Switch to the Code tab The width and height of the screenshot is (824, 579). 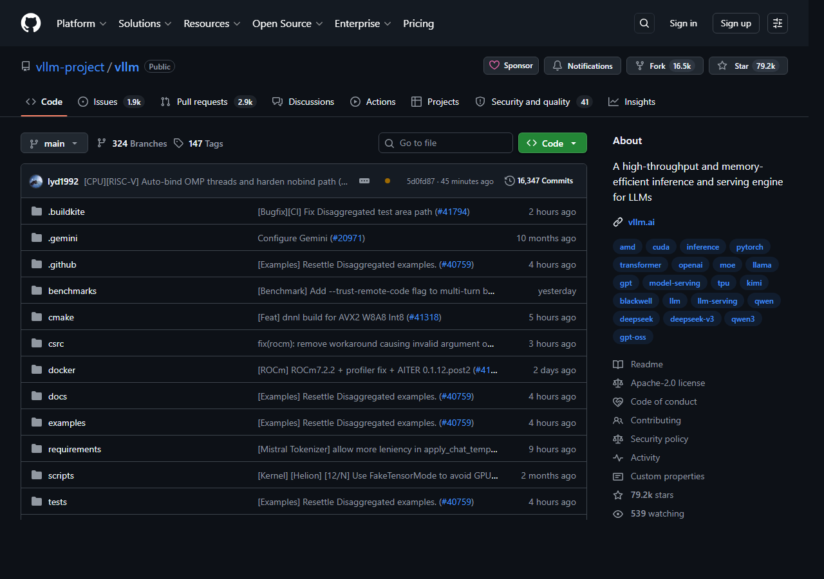[x=44, y=102]
